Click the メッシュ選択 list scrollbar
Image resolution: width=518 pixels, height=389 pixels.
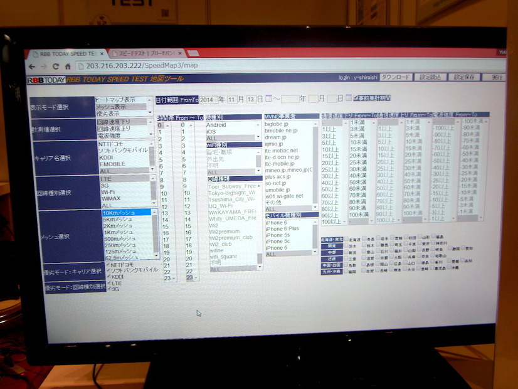click(155, 234)
